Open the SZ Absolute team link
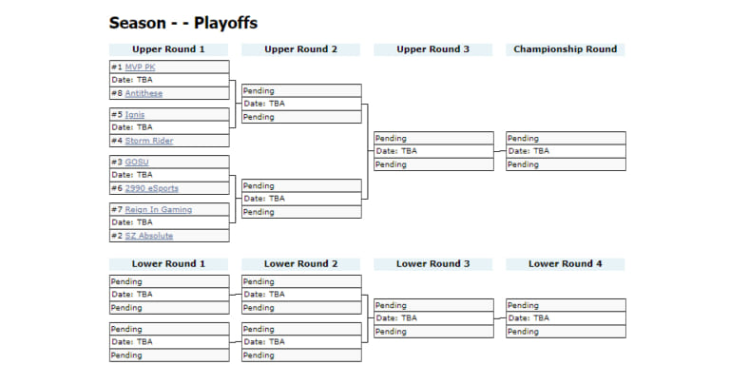This screenshot has width=730, height=384. [149, 236]
